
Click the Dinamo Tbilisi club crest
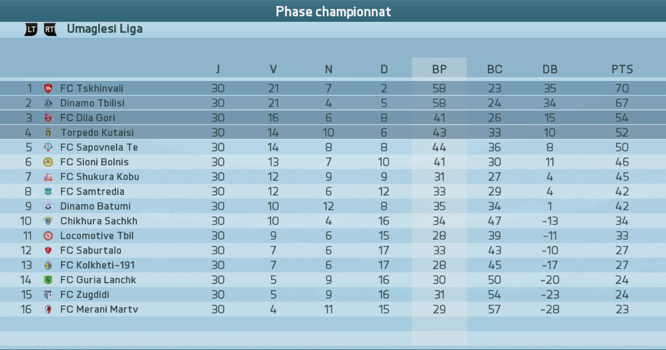(x=48, y=103)
